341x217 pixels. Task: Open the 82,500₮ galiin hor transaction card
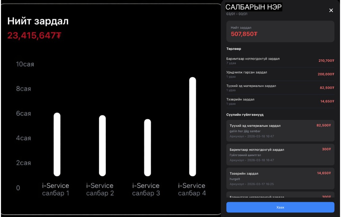[x=280, y=131]
